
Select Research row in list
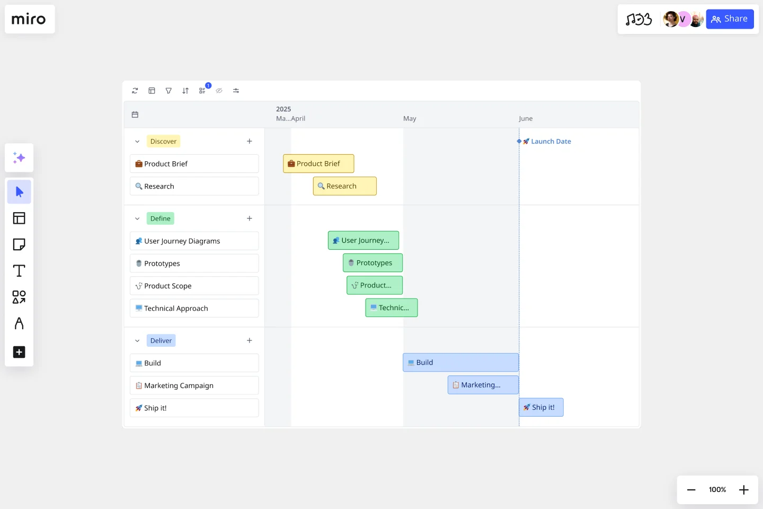tap(194, 186)
